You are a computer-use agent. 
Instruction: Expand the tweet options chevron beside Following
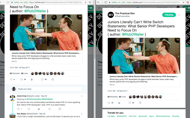point(179,15)
